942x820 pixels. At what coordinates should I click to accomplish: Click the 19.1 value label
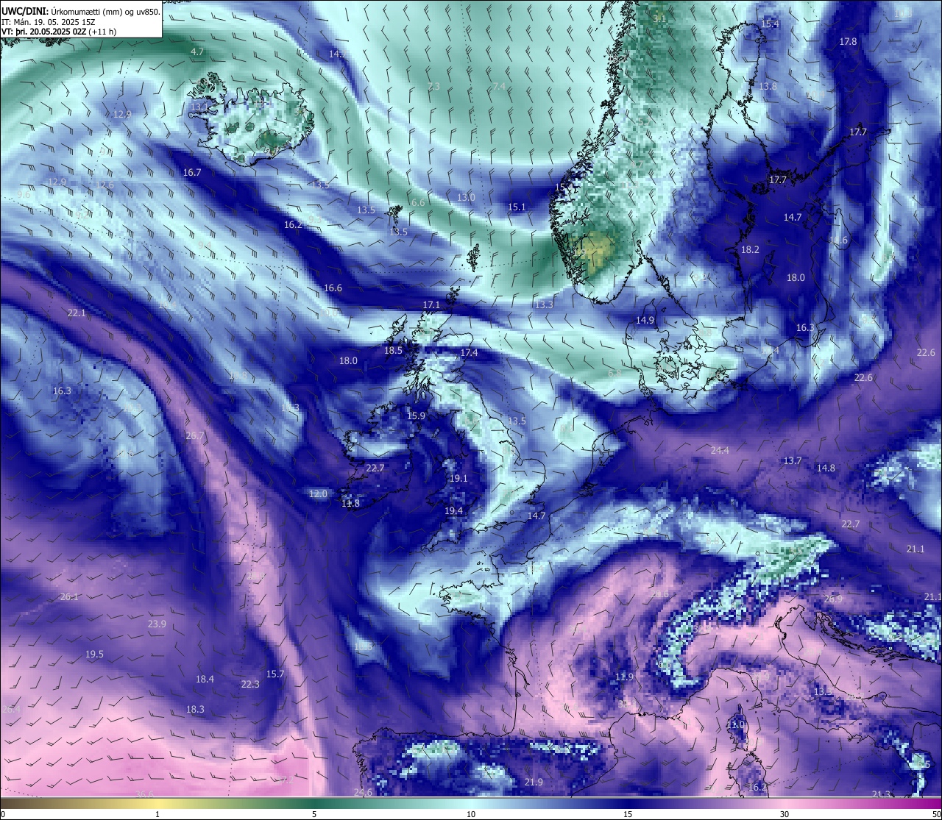[458, 479]
